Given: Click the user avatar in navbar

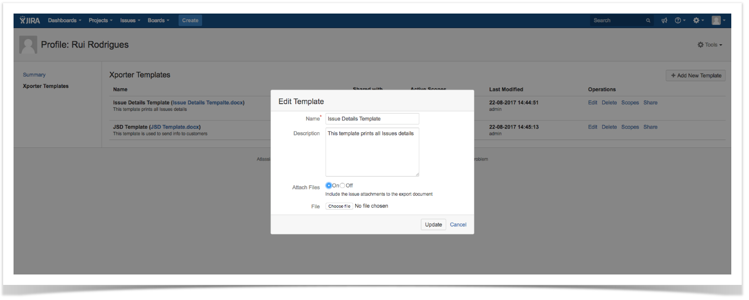Looking at the screenshot, I should [717, 20].
